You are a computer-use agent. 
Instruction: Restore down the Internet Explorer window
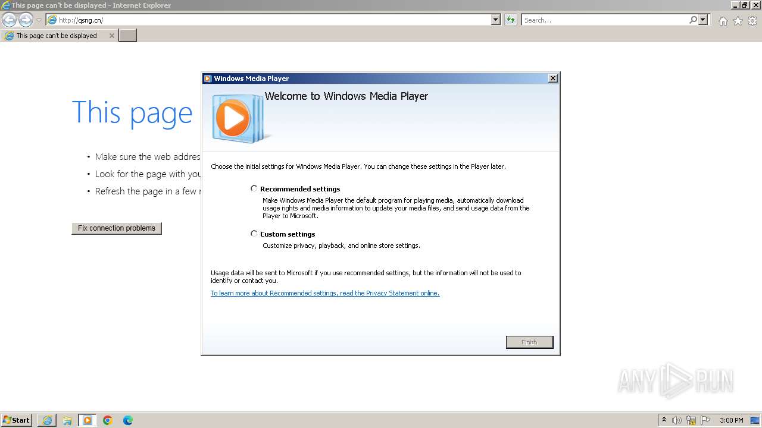tap(745, 5)
